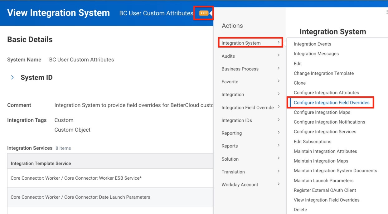Choose Integration Events from the submenu

coord(312,44)
